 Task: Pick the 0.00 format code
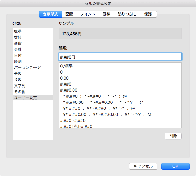tap(120, 78)
